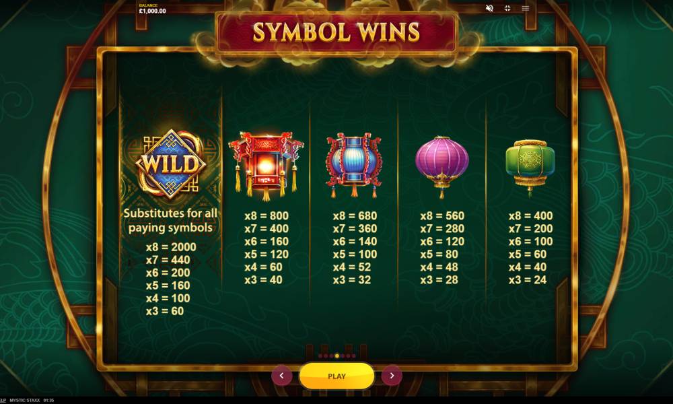
Task: Click the blue lantern symbol
Action: pos(354,165)
